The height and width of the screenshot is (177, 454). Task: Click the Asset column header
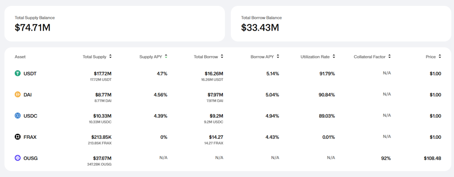(20, 57)
